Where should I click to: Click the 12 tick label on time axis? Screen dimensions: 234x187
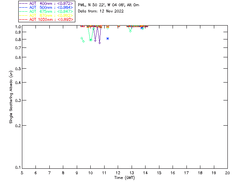118,173
